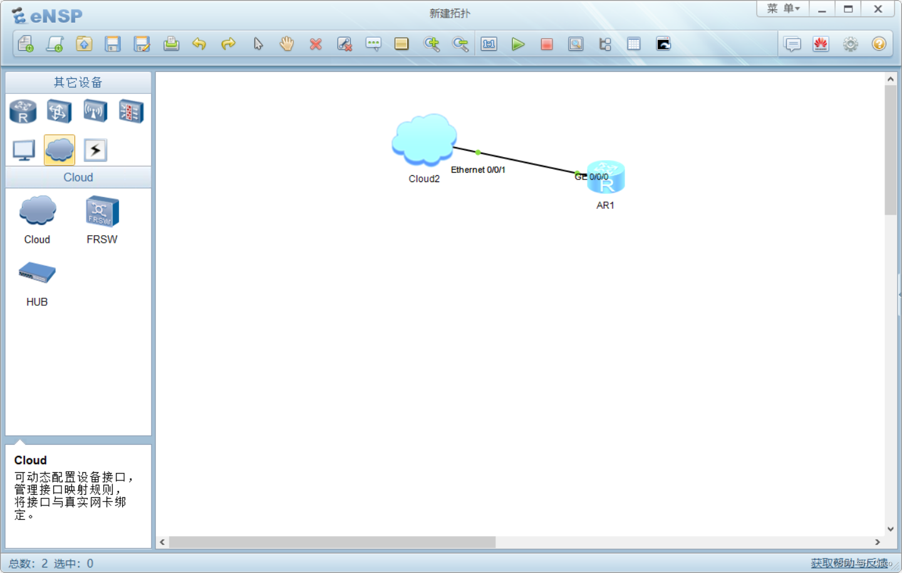Open the Huawei website icon
The image size is (902, 573).
click(821, 44)
